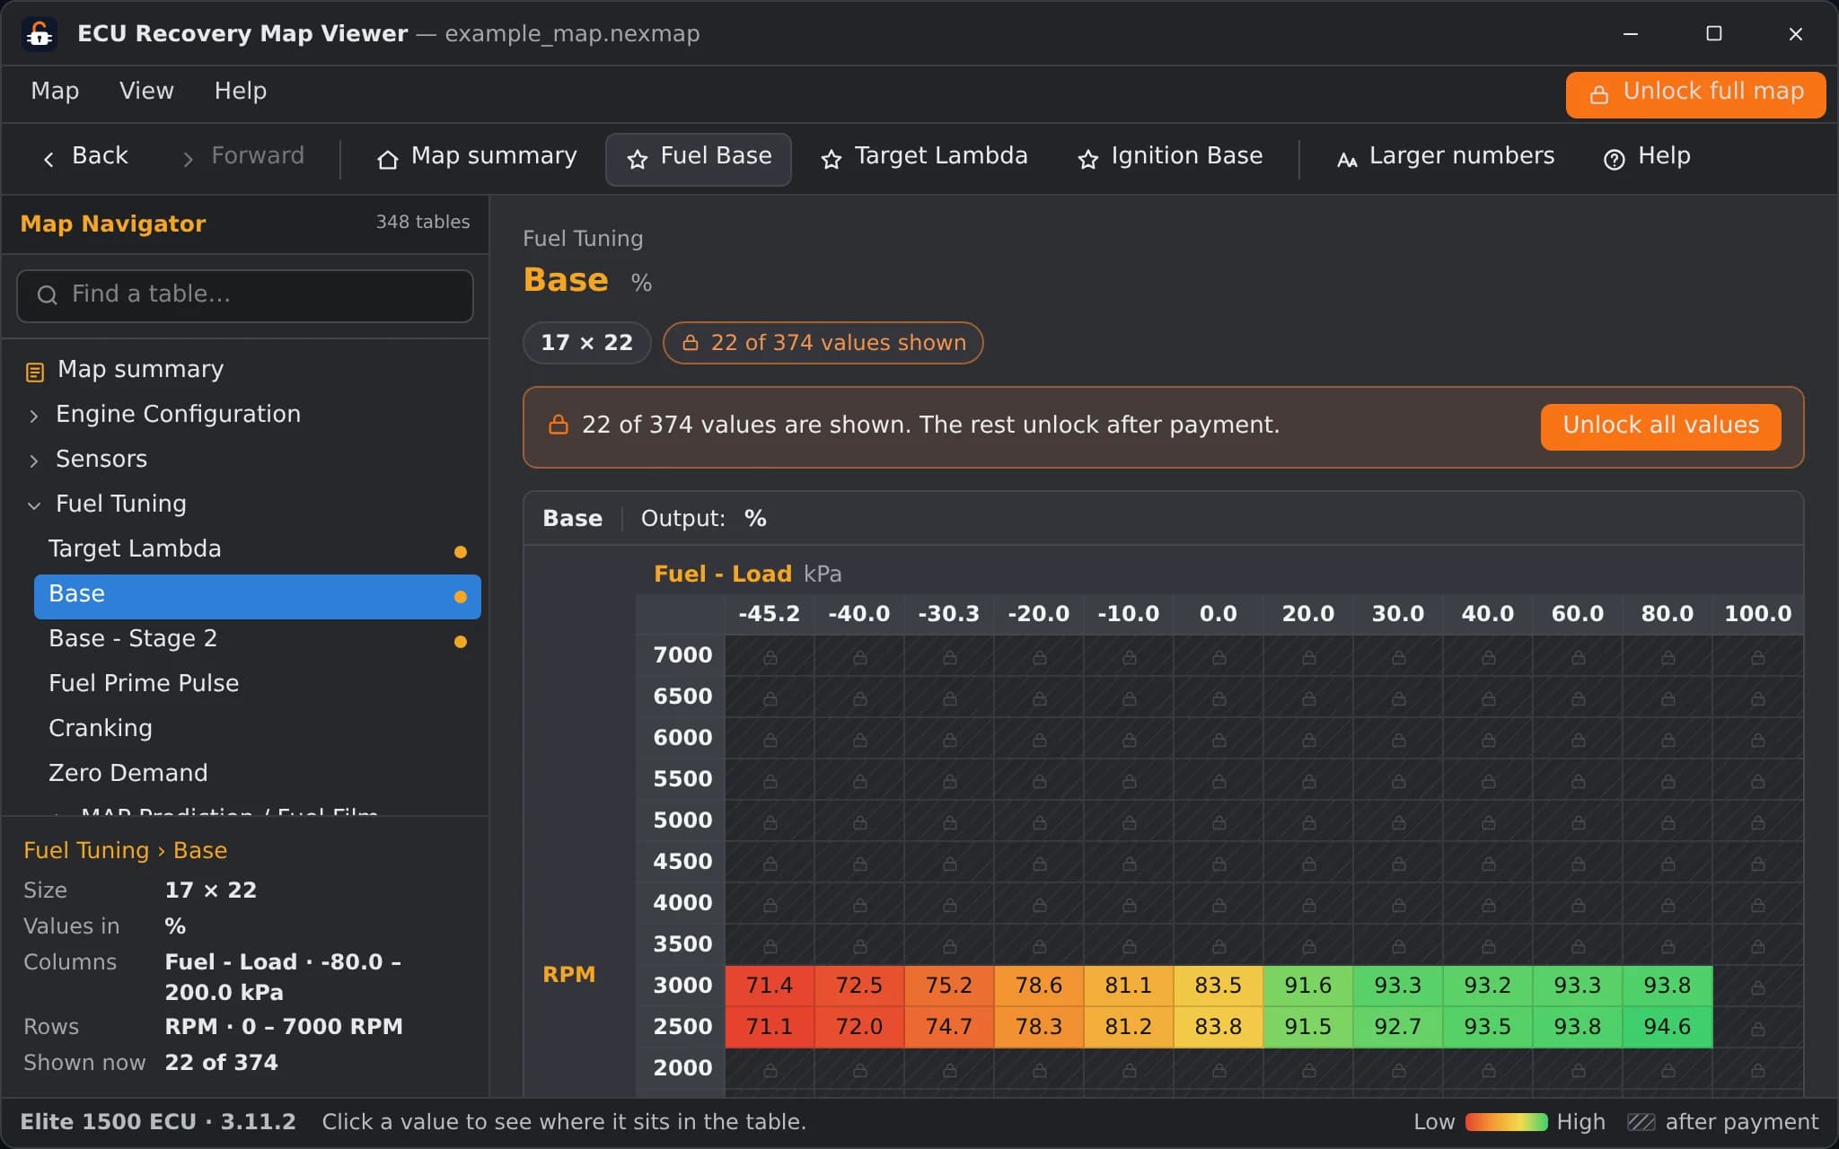Click the Forward arrow icon
This screenshot has width=1839, height=1149.
click(188, 159)
